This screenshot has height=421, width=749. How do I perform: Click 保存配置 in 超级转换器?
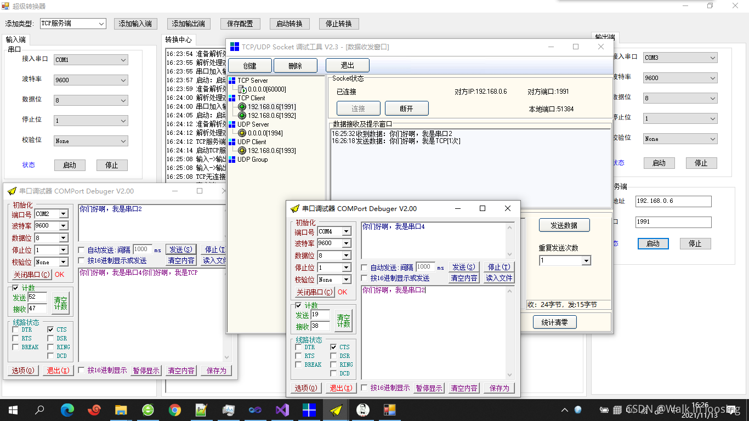(x=240, y=24)
